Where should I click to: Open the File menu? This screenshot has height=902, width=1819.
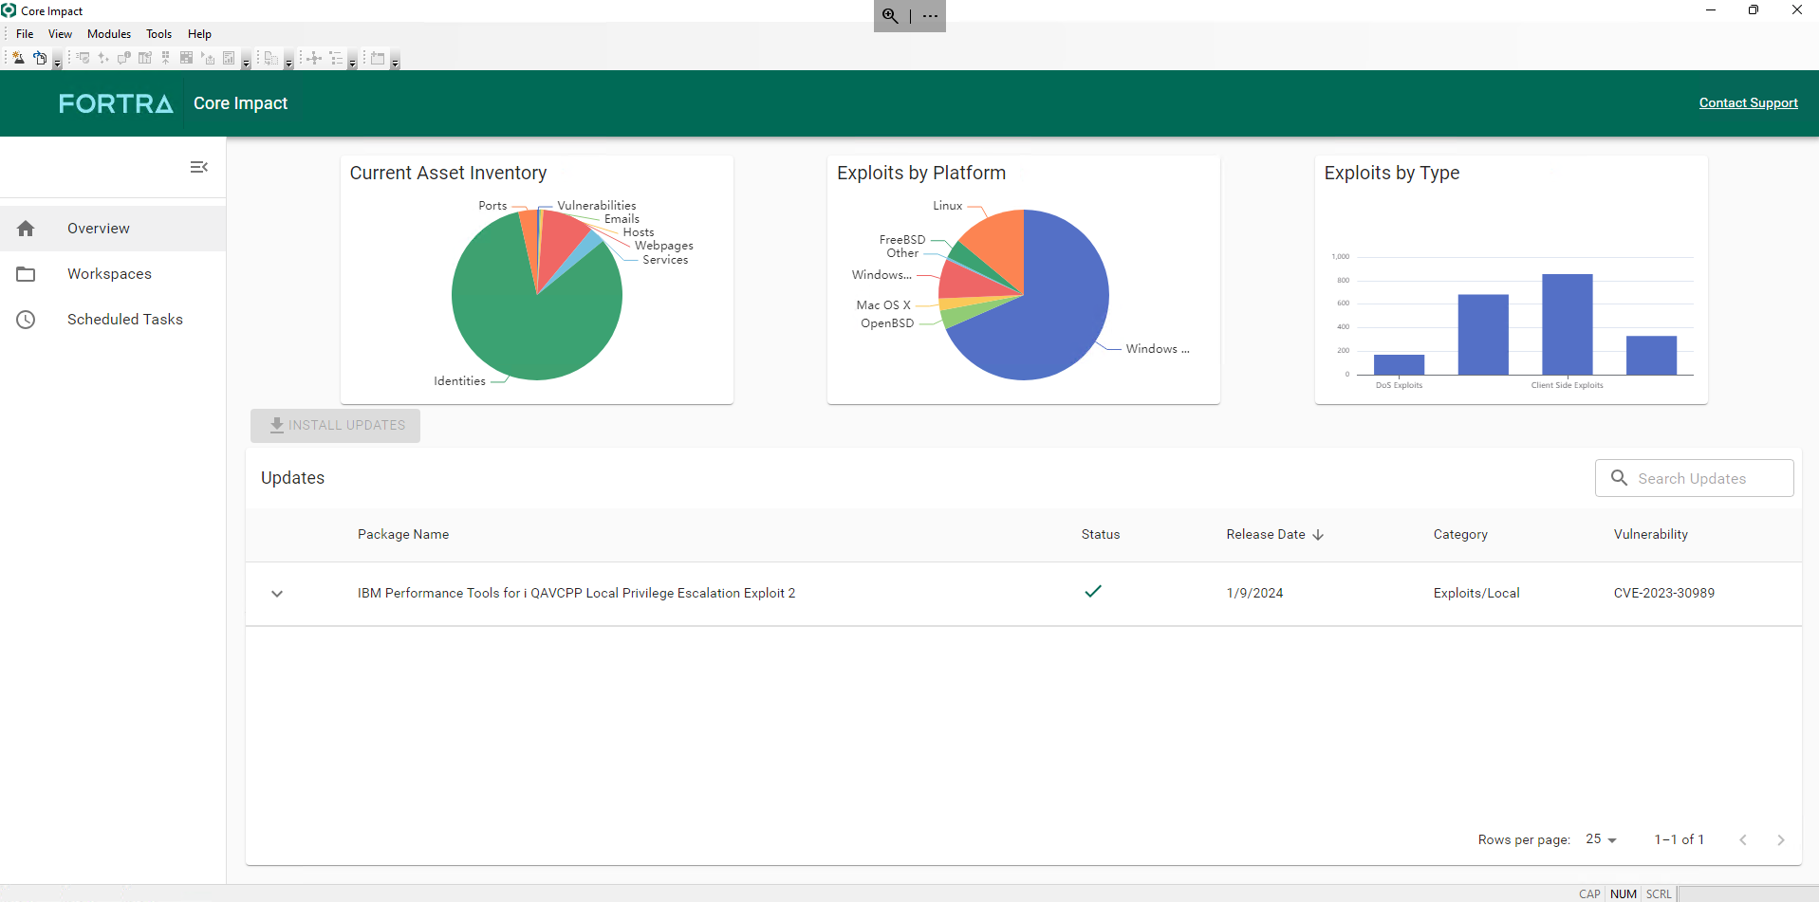click(25, 34)
